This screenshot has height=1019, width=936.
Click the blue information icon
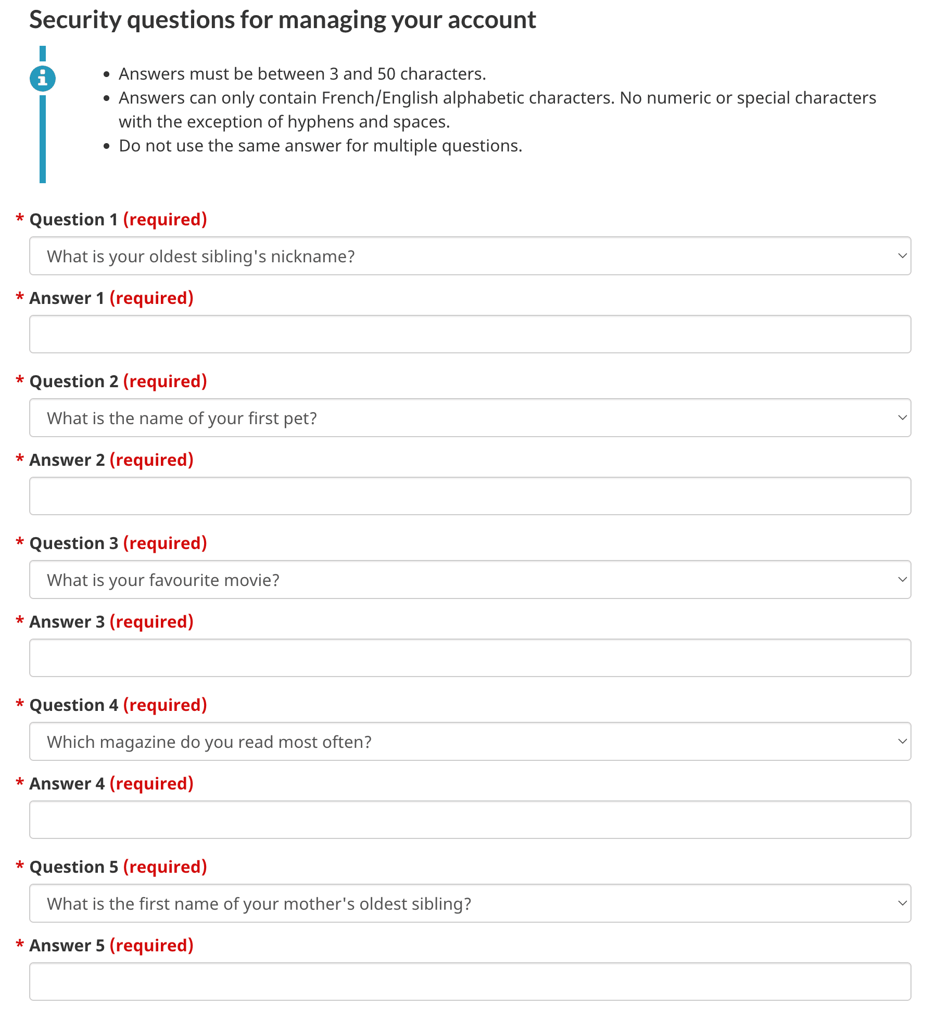click(43, 79)
